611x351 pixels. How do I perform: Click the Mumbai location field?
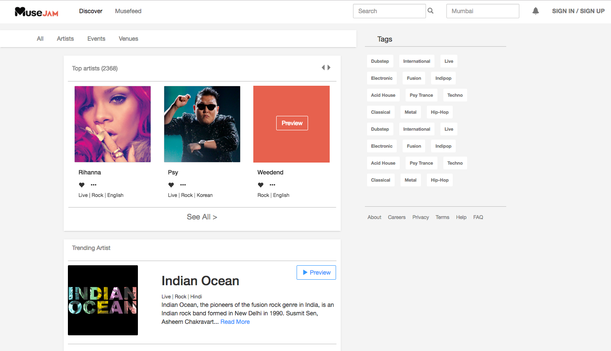482,11
